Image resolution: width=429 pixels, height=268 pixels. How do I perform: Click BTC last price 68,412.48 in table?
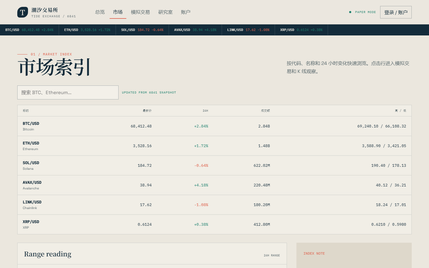(x=141, y=126)
